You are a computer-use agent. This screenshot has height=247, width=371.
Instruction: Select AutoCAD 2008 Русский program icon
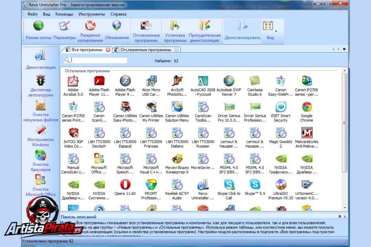click(203, 85)
